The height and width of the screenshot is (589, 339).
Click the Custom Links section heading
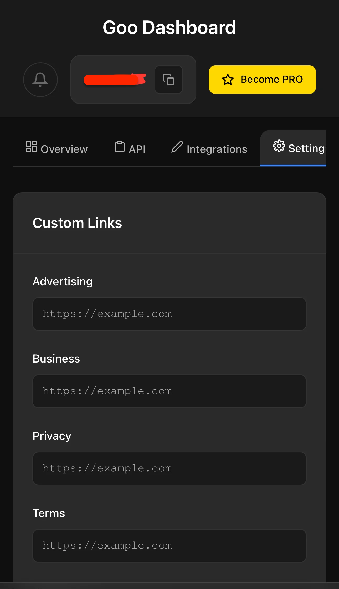77,223
